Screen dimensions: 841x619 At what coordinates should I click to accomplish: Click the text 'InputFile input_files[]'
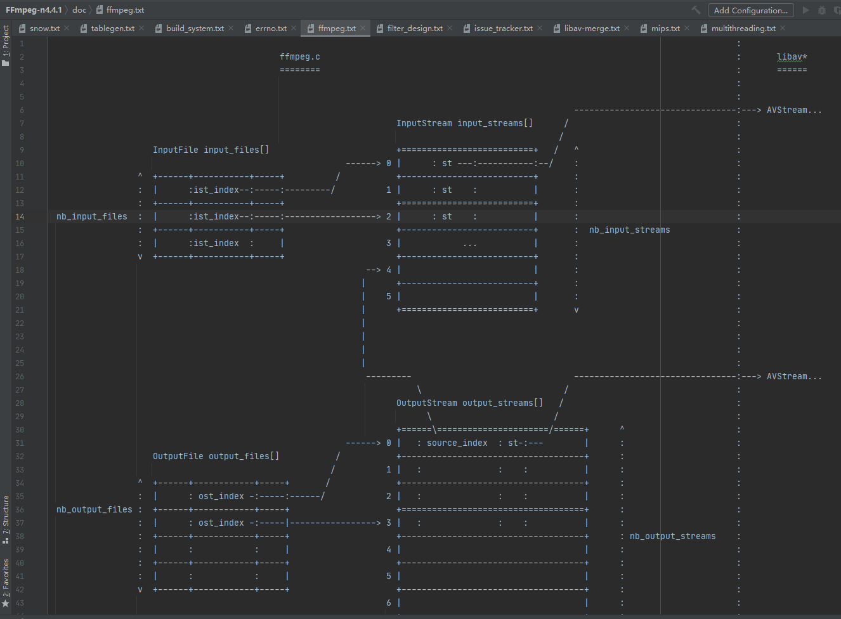[211, 150]
